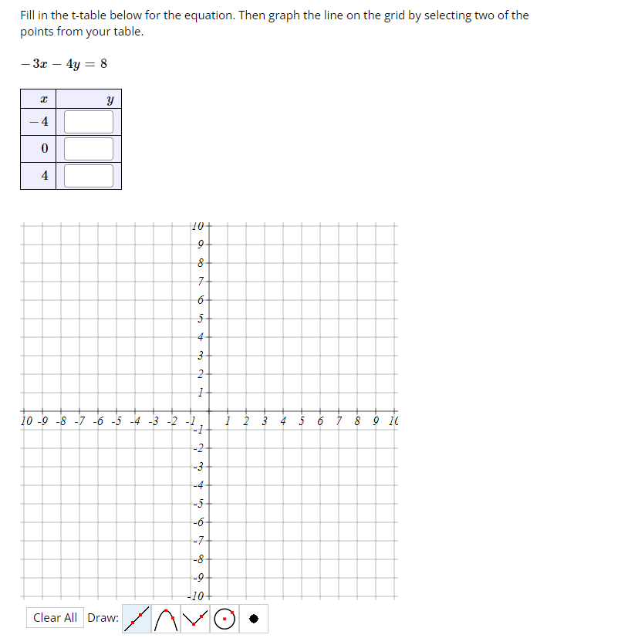Deselect the highlighted line tool

point(135,618)
